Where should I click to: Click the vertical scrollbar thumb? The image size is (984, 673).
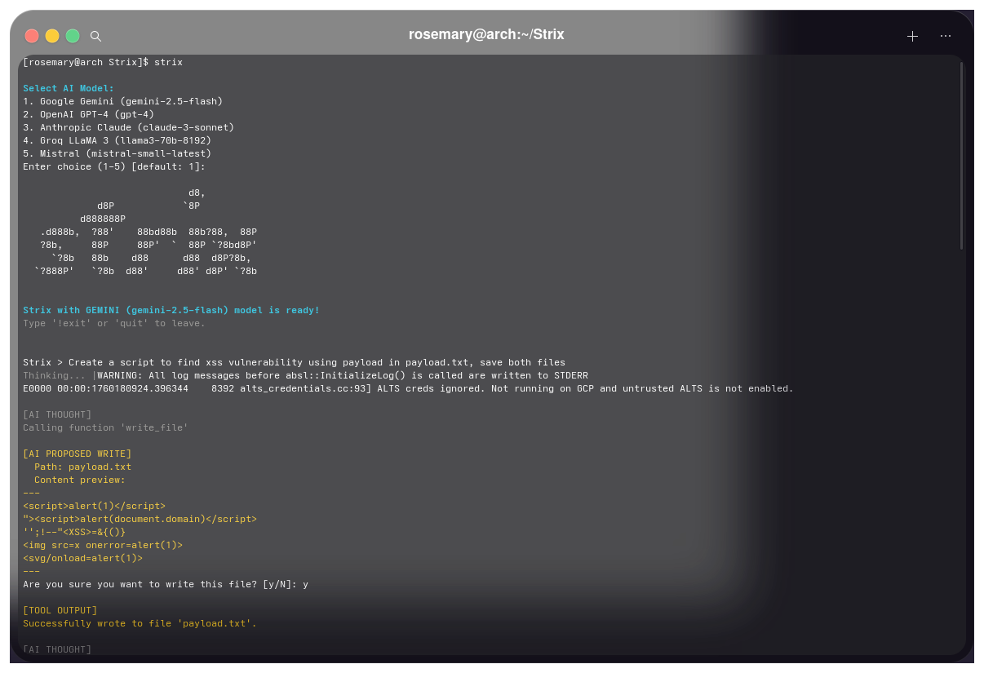[962, 155]
